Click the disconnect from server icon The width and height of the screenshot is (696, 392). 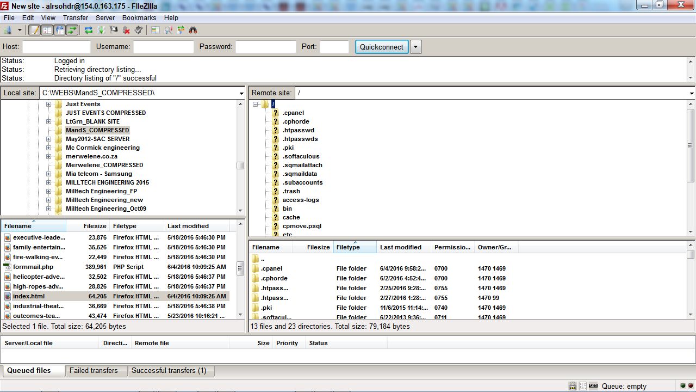[126, 30]
